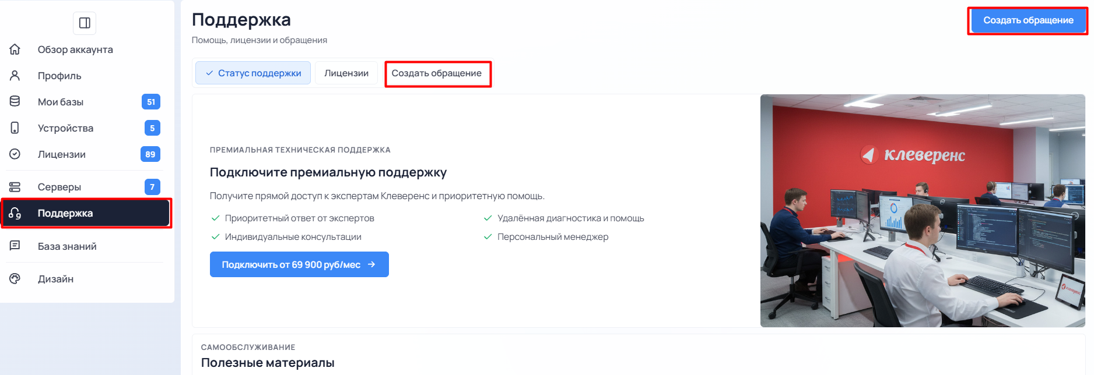
Task: Click the chat icon beside База знаний
Action: coord(15,246)
